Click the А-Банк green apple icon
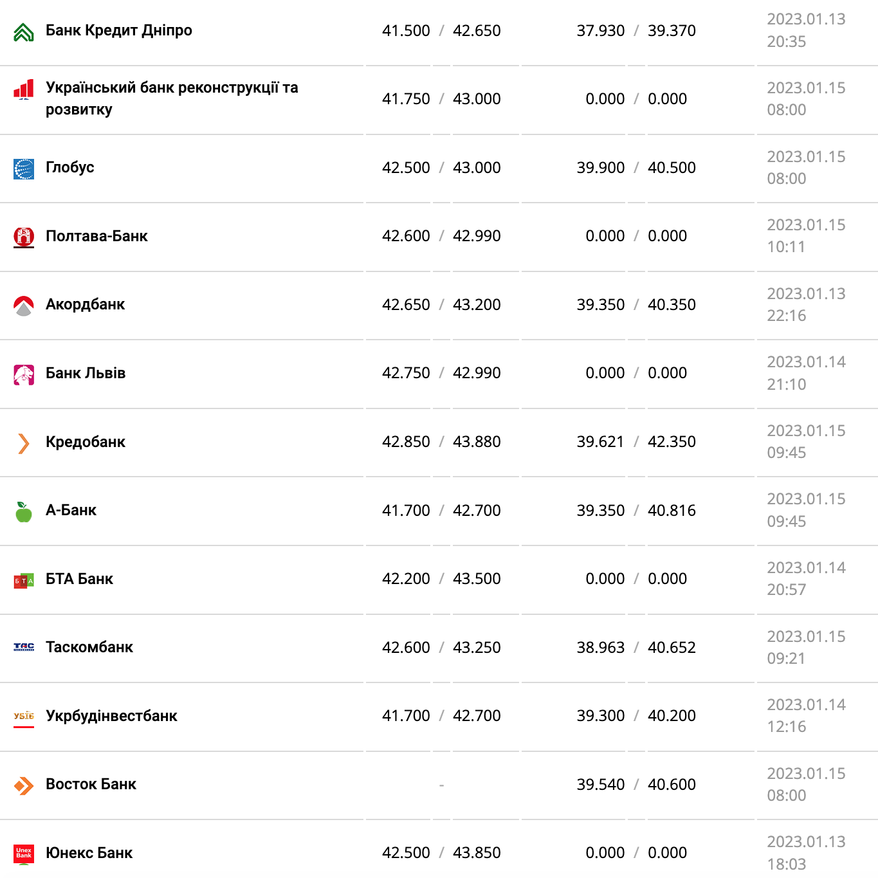878x878 pixels. coord(24,512)
